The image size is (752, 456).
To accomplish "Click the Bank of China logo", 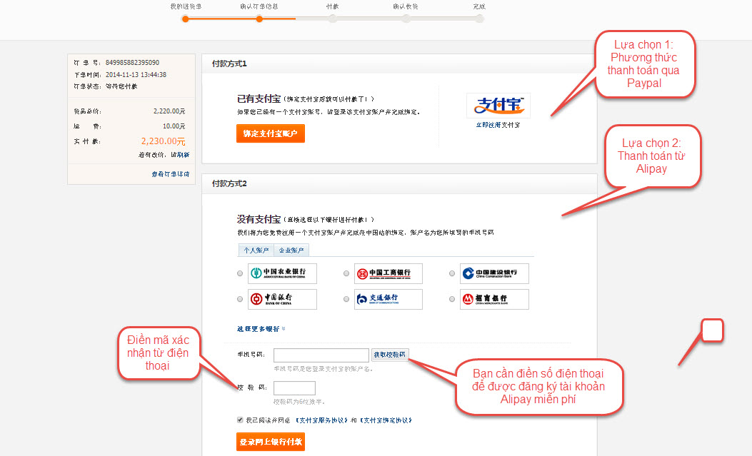I will click(x=282, y=299).
